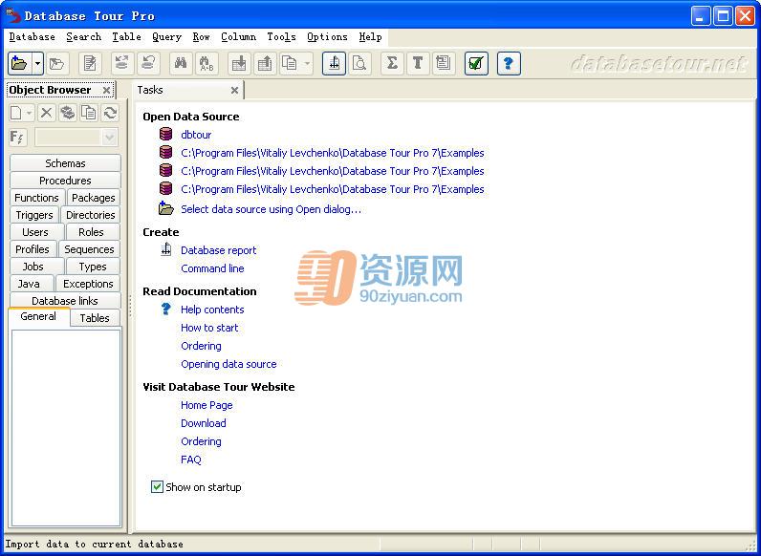Image resolution: width=761 pixels, height=556 pixels.
Task: Select the Functions tab
Action: point(37,198)
